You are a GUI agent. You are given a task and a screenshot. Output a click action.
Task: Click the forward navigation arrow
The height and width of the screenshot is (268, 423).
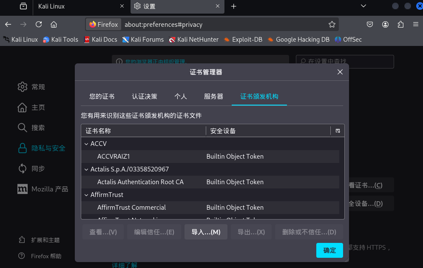(23, 25)
